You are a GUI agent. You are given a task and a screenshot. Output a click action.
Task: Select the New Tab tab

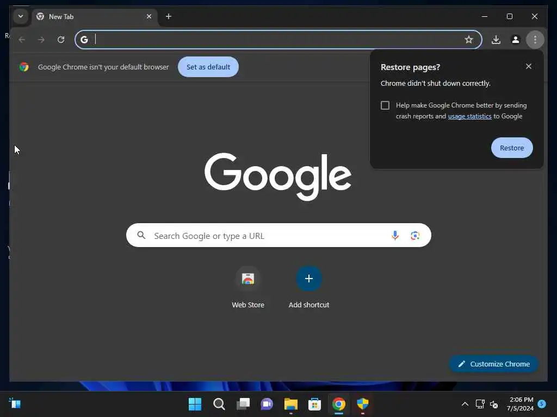pos(95,17)
